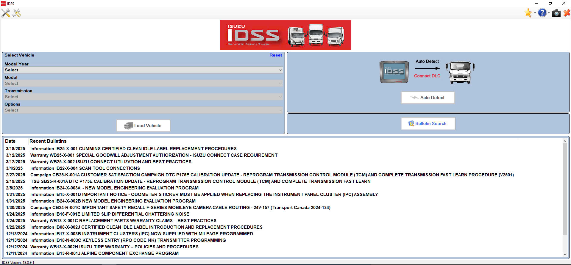The height and width of the screenshot is (265, 571).
Task: Open bulletin IB24-X-003A New Model Engineering
Action: point(114,188)
